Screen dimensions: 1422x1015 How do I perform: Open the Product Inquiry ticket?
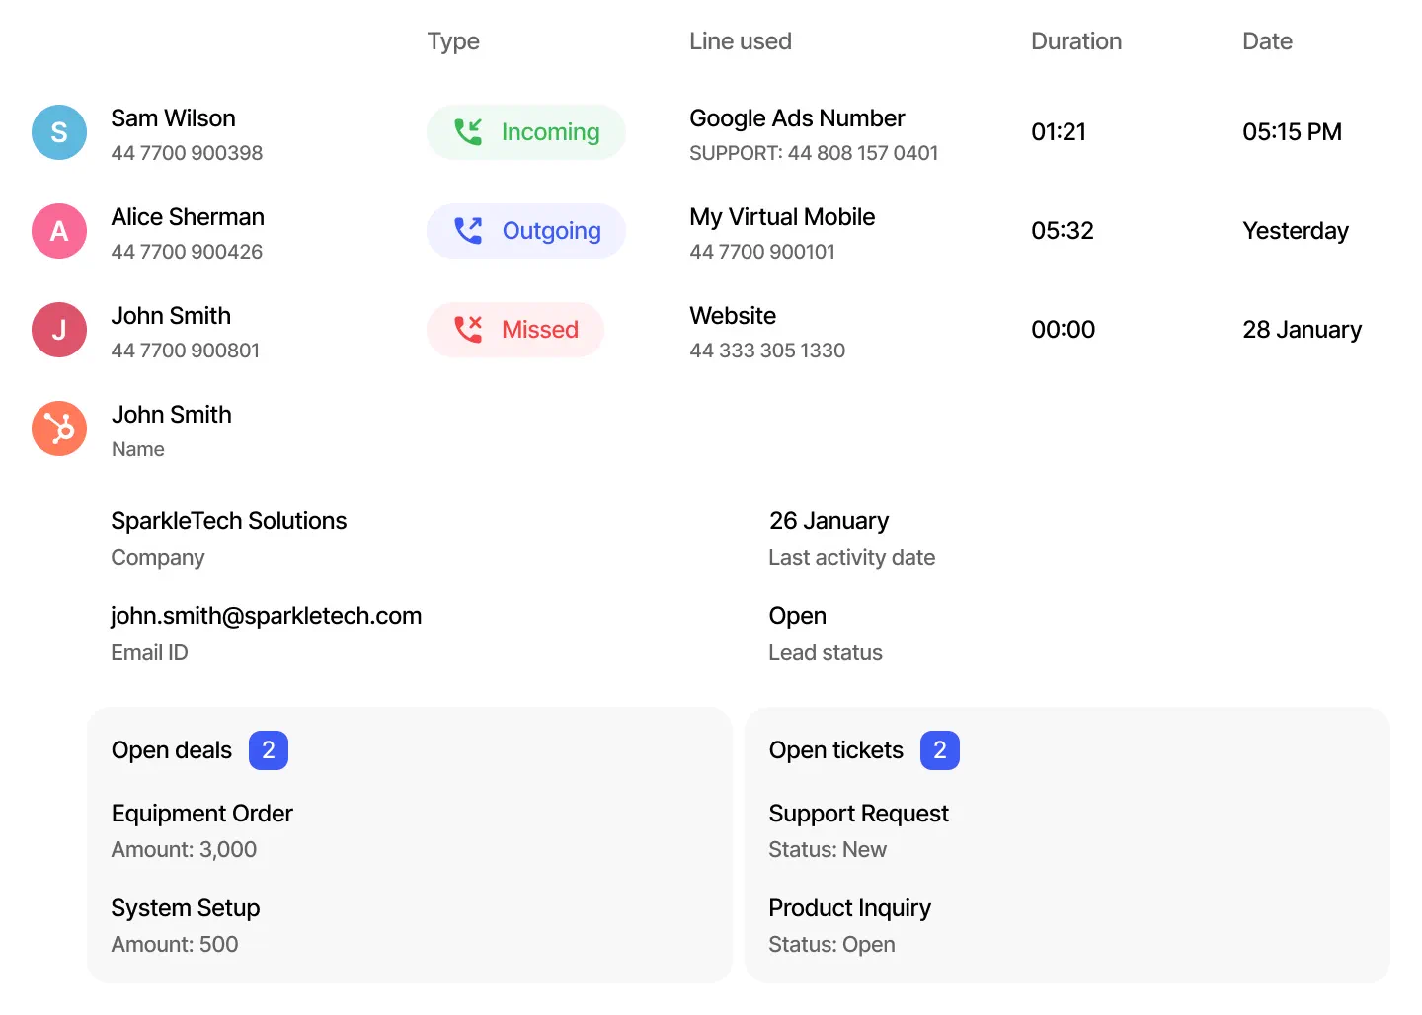point(849,908)
